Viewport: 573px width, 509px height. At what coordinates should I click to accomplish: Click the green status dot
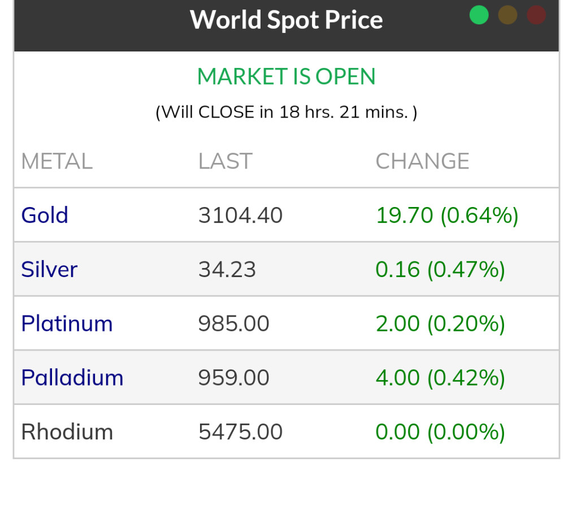coord(479,15)
